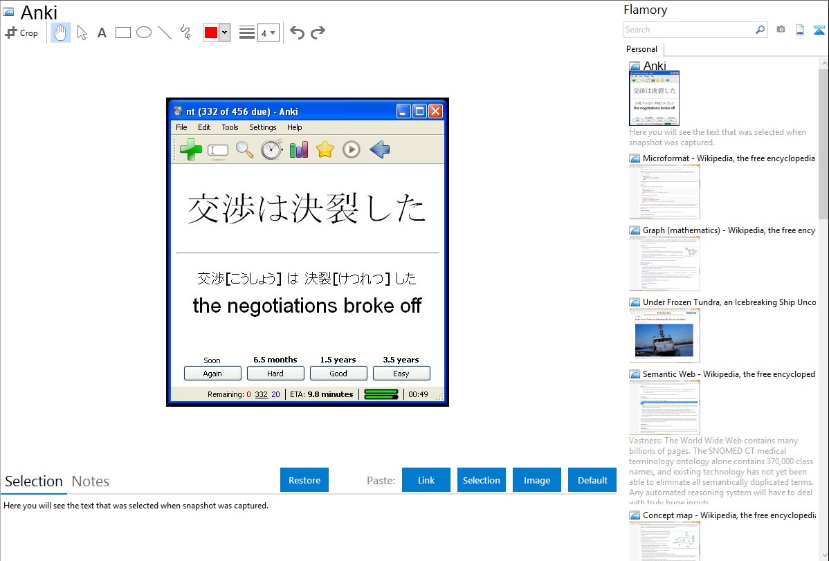Click Anki's play audio icon
Viewport: 829px width, 561px height.
click(x=352, y=149)
